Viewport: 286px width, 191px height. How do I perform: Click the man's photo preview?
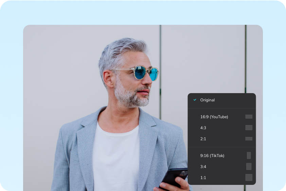point(143,108)
